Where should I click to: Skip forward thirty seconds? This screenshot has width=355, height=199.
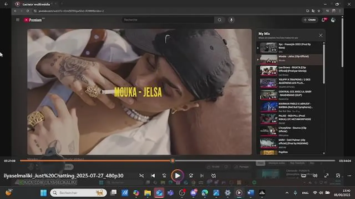[x=191, y=176]
